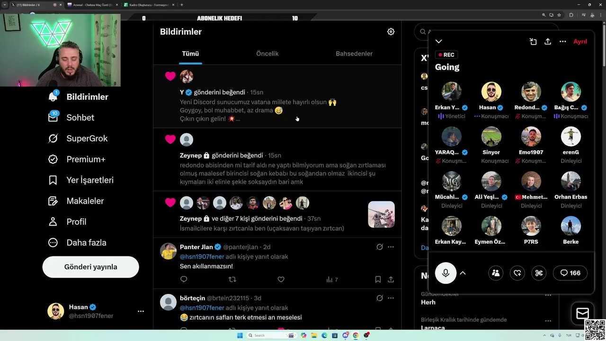Open liked post image thumbnail

[x=381, y=215]
